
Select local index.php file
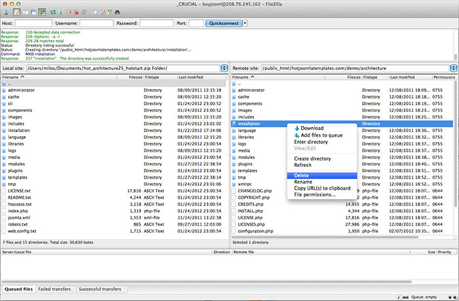pos(18,211)
